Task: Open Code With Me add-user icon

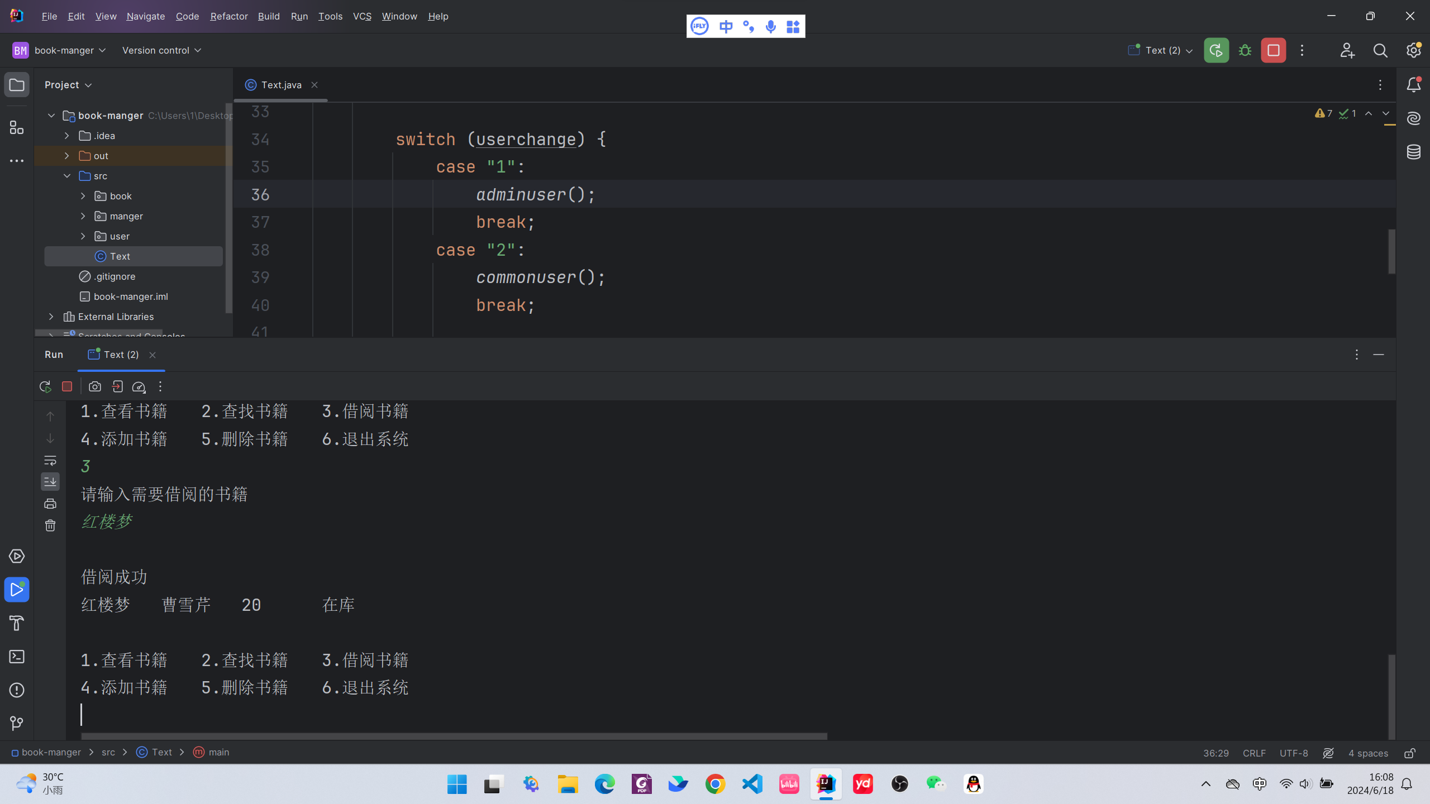Action: pyautogui.click(x=1347, y=50)
